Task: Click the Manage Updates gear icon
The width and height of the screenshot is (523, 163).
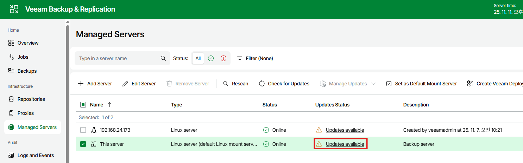Action: pyautogui.click(x=323, y=84)
